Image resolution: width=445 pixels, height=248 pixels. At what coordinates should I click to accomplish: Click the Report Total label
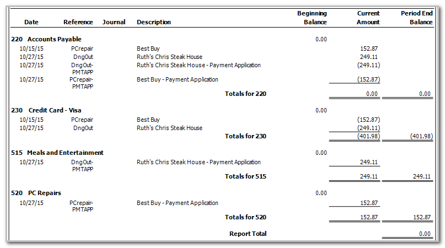tap(248, 234)
